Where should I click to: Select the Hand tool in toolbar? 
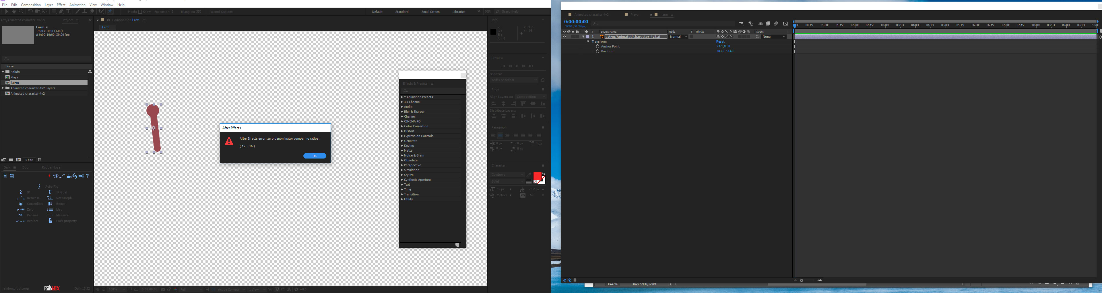(14, 11)
